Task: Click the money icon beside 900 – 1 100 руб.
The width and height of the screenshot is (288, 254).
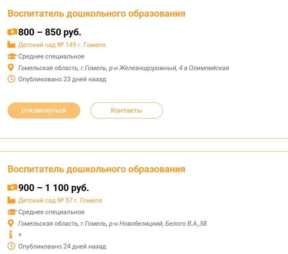Action: click(12, 188)
